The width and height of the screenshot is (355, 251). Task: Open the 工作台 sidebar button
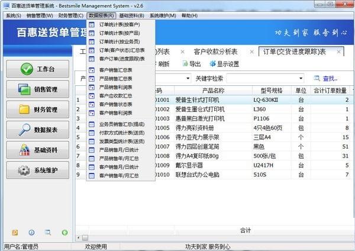pyautogui.click(x=38, y=69)
